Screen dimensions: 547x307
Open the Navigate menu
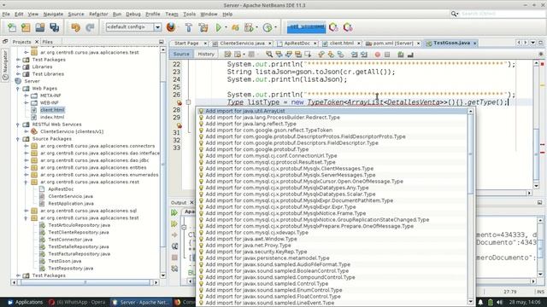coord(53,14)
